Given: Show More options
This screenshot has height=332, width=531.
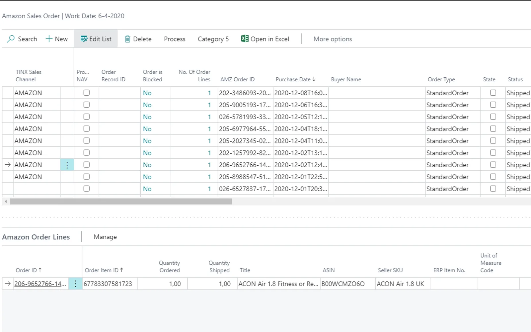Looking at the screenshot, I should coord(333,39).
